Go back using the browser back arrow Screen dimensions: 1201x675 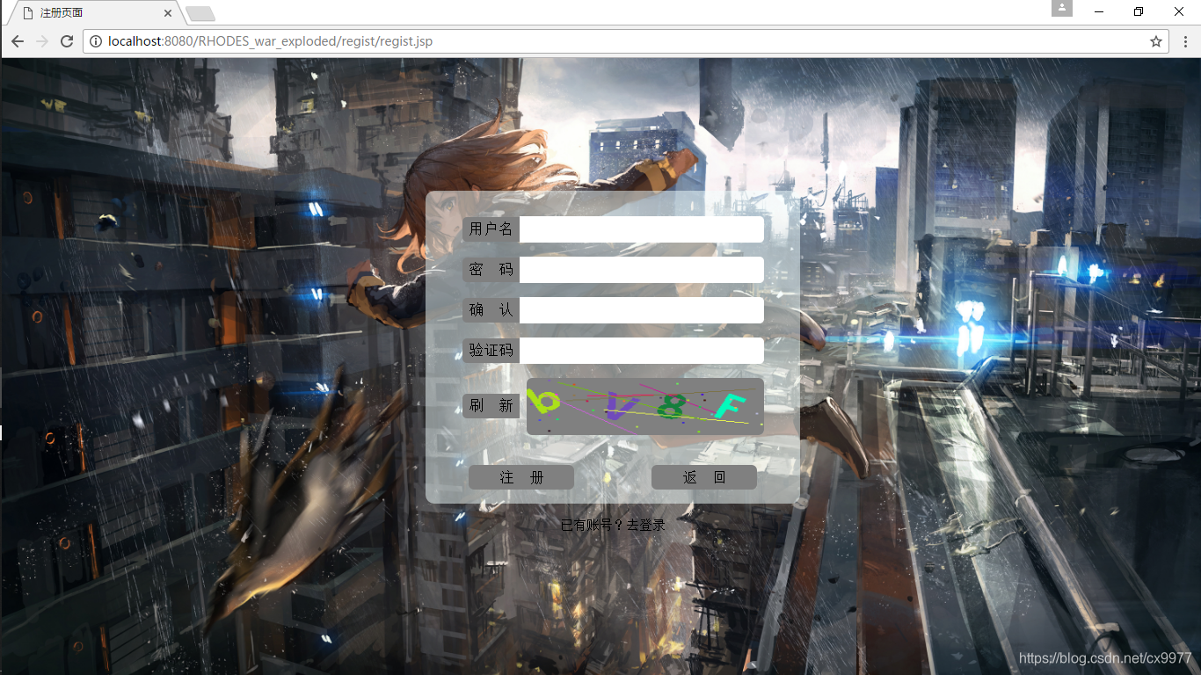(x=17, y=41)
